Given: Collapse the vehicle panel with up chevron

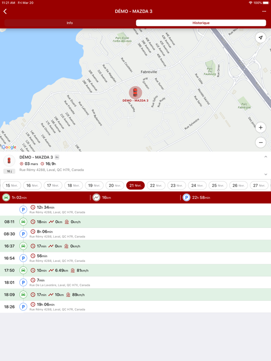Looking at the screenshot, I should pos(266,157).
